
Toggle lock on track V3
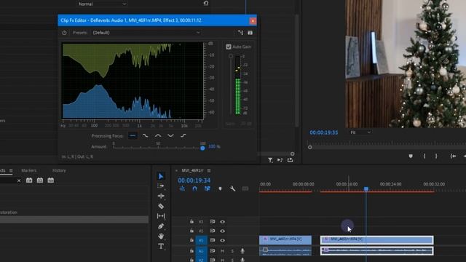191,221
